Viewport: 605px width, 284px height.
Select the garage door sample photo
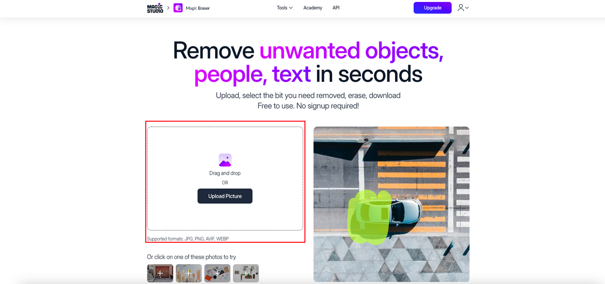[160, 273]
